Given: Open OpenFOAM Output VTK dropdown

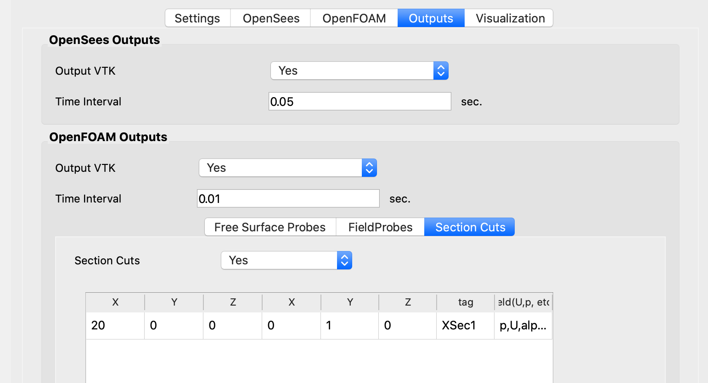Looking at the screenshot, I should pos(288,168).
